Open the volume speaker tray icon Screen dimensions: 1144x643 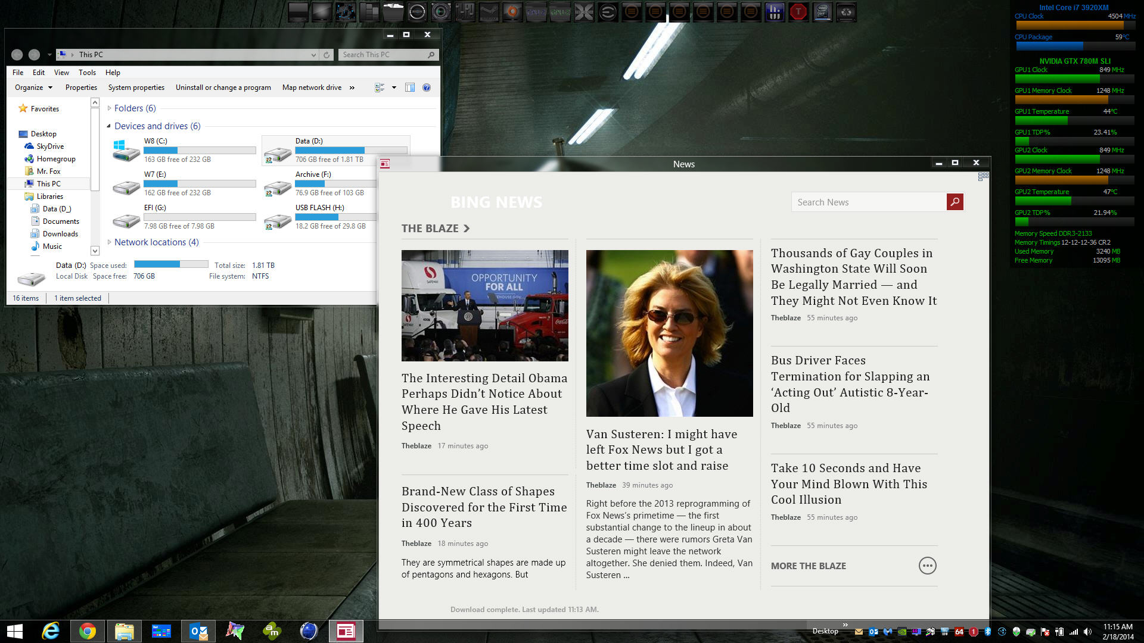(1087, 632)
